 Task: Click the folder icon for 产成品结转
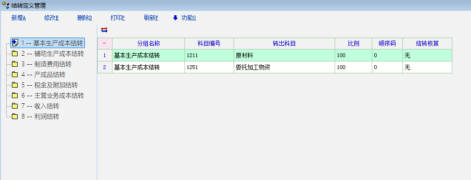tap(15, 75)
